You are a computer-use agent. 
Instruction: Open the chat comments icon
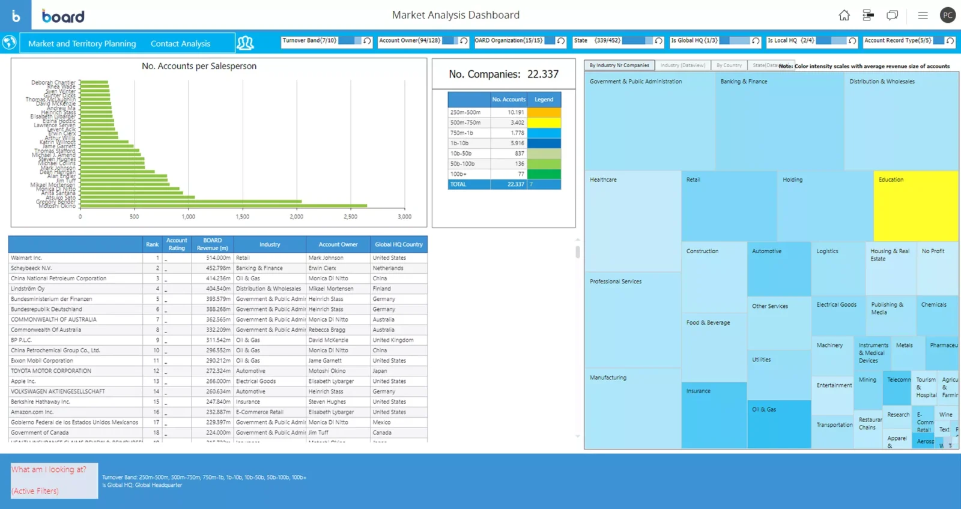pos(893,16)
